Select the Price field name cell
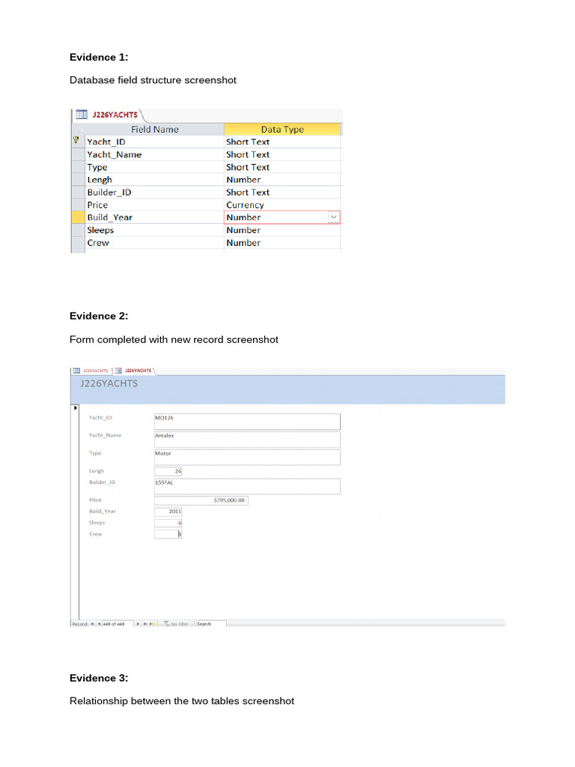 154,205
